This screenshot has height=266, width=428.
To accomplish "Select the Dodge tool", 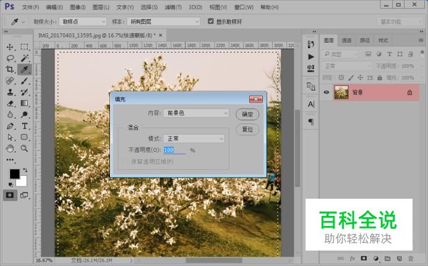I will (24, 115).
